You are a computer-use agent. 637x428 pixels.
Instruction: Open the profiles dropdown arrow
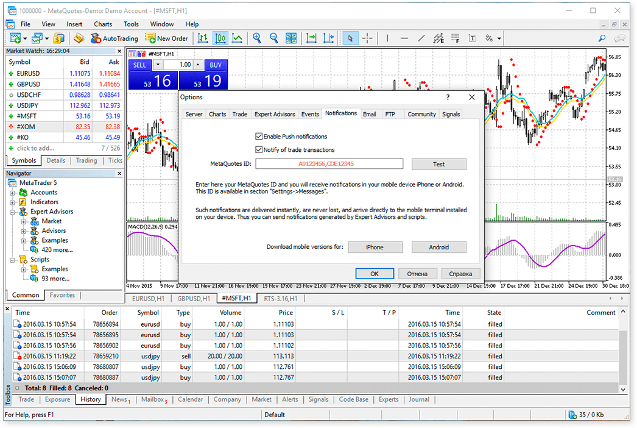tap(47, 38)
